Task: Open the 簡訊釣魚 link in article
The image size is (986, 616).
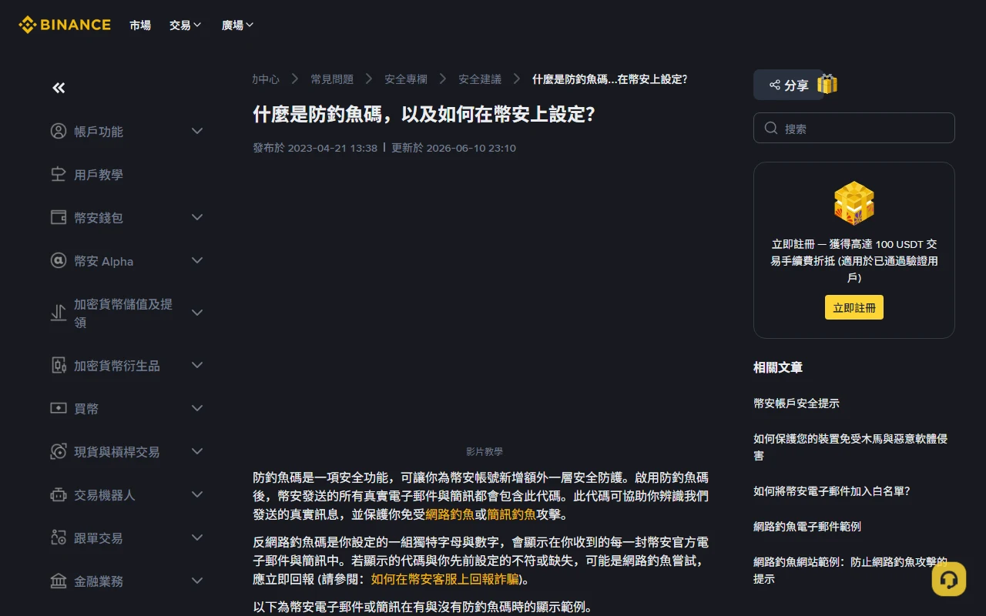Action: tap(511, 514)
